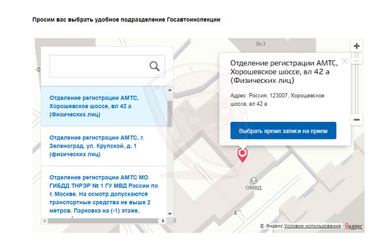Viewport: 392px width, 242px height.
Task: Zoom out the map with minus
Action: 357,120
